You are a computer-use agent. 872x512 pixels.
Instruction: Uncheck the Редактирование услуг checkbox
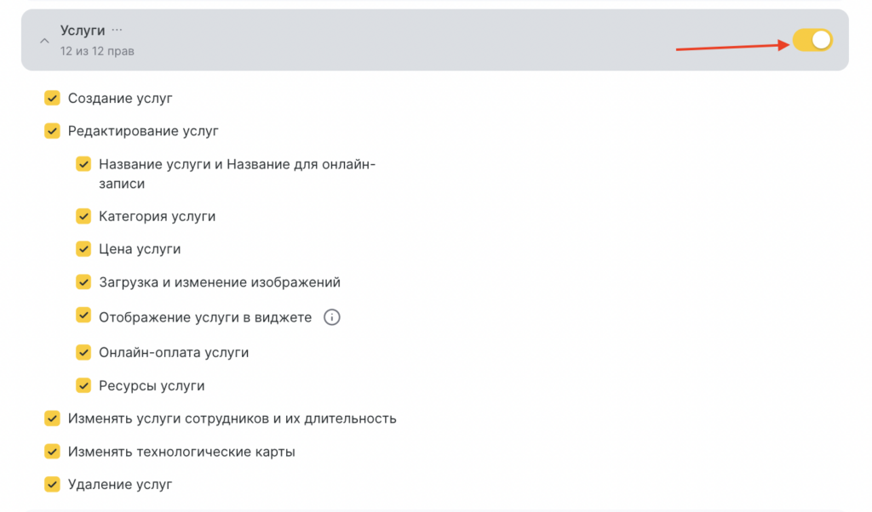pos(53,131)
